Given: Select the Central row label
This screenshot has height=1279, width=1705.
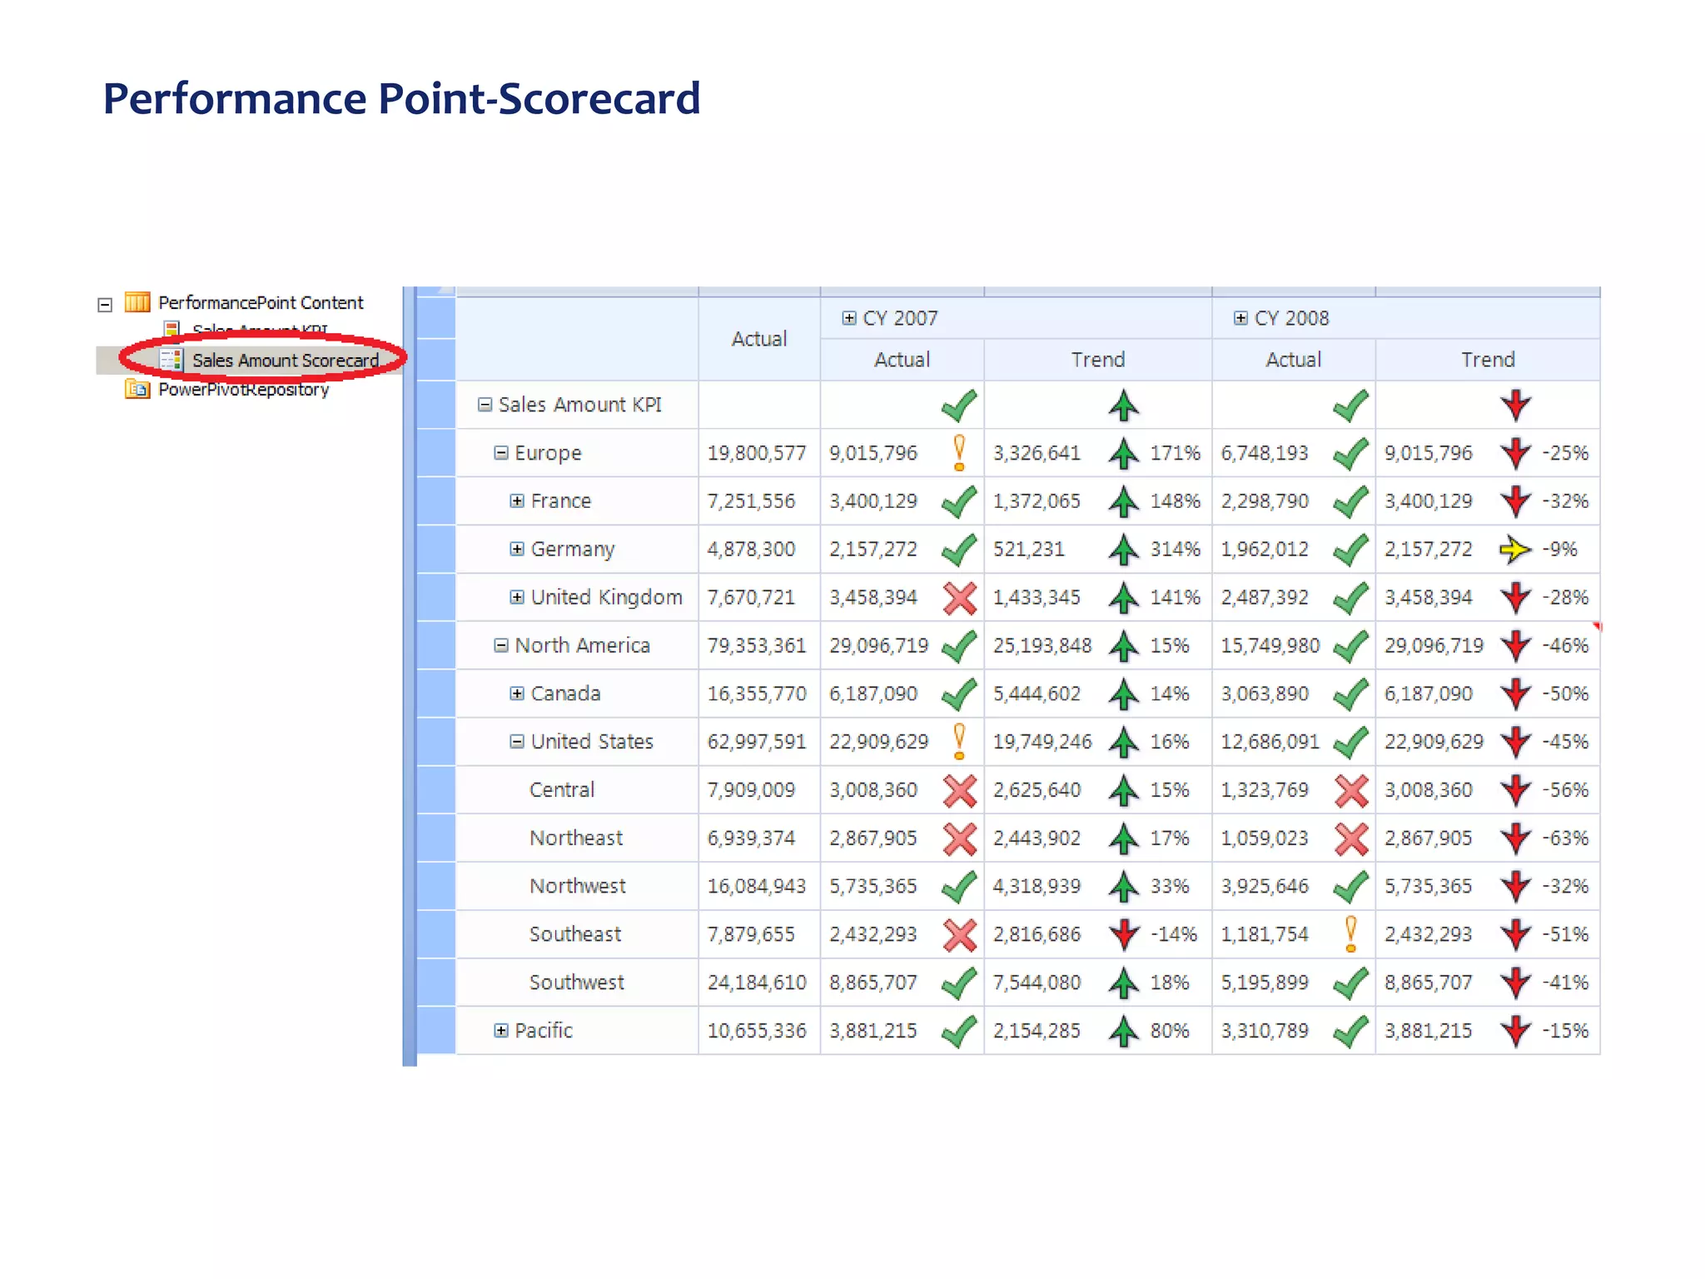Looking at the screenshot, I should coord(562,789).
